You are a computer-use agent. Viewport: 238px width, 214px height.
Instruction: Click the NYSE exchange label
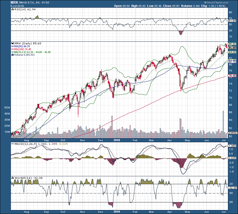point(45,3)
